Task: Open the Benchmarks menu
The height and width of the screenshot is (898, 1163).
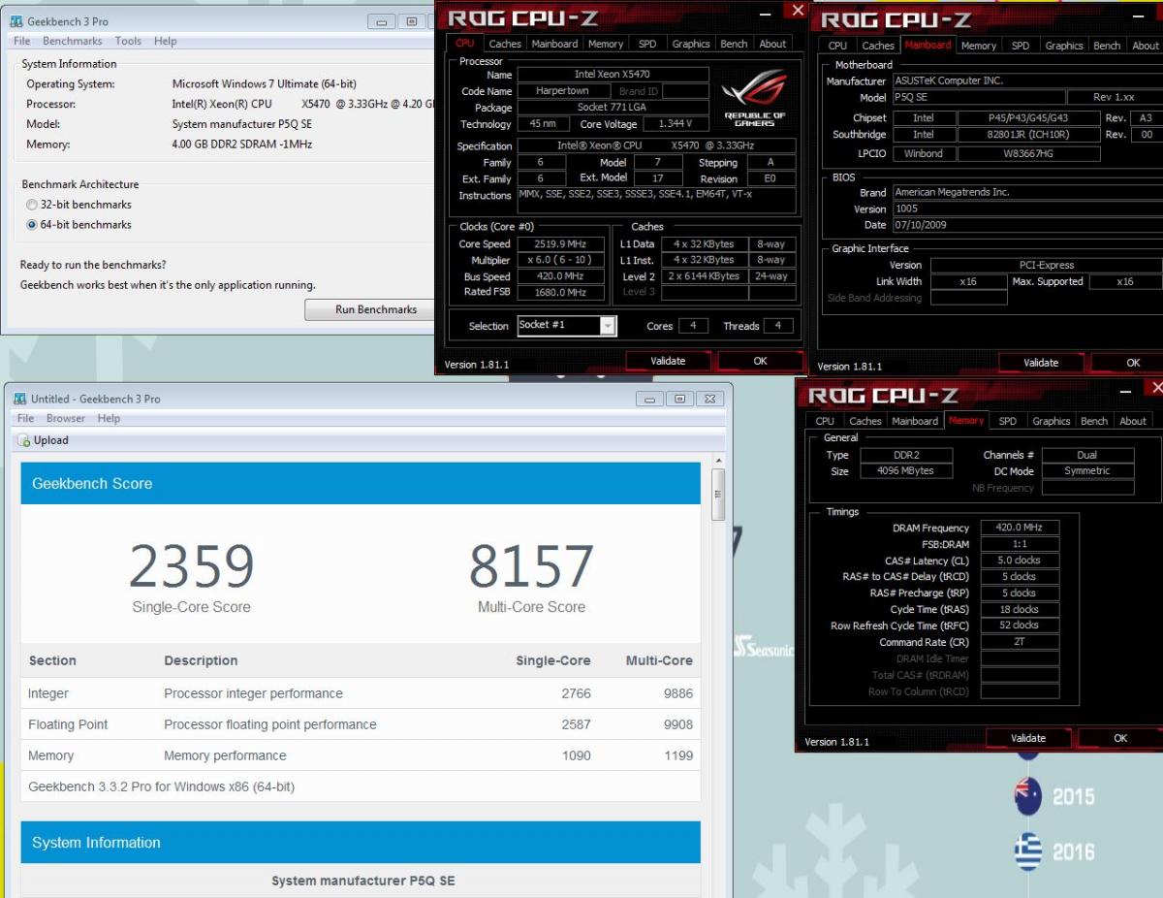Action: pos(73,41)
